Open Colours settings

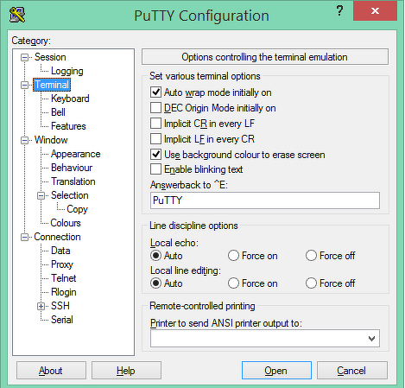[x=66, y=223]
